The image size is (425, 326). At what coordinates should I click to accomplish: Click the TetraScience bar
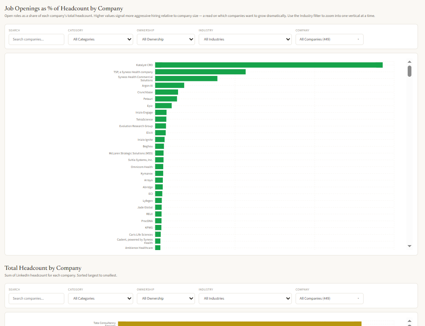coord(161,119)
